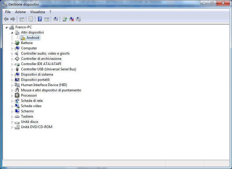Click the Batterie category icon

[17, 43]
